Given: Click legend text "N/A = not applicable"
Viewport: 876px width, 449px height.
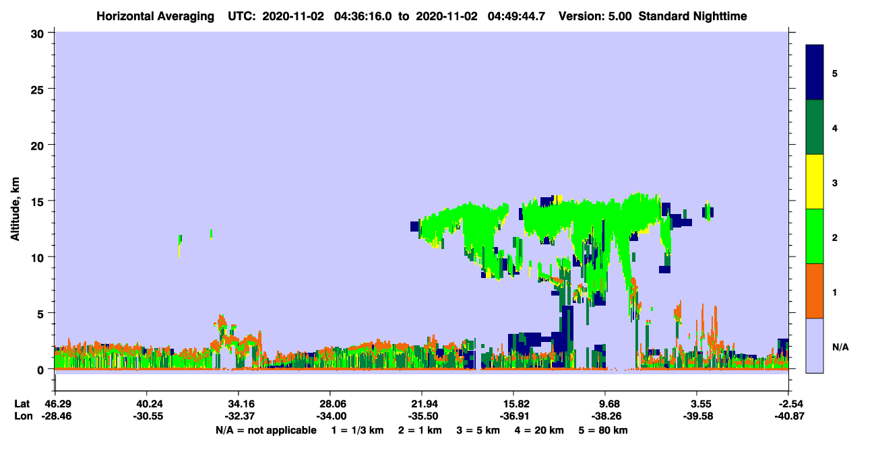Looking at the screenshot, I should [265, 430].
